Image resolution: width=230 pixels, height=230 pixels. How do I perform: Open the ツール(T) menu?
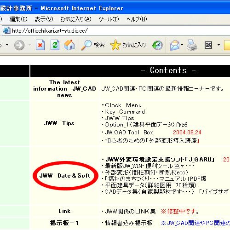tap(109, 19)
